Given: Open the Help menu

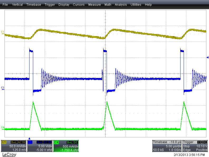Looking at the screenshot, I should click(148, 5).
